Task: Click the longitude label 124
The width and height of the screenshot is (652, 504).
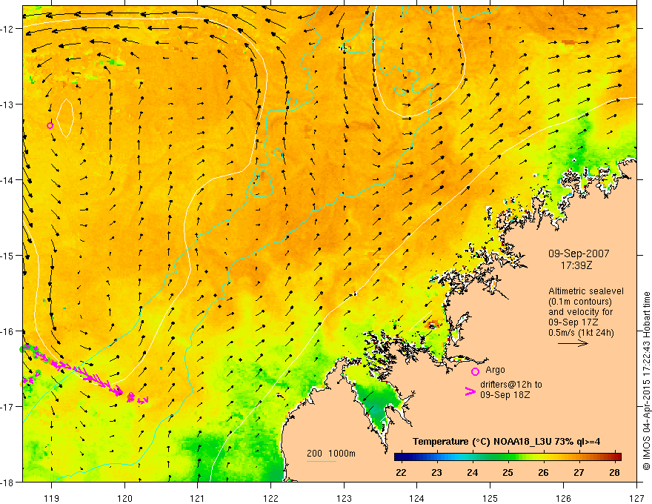Action: (417, 498)
